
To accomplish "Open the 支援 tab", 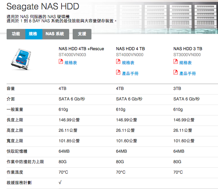I will 82,34.
